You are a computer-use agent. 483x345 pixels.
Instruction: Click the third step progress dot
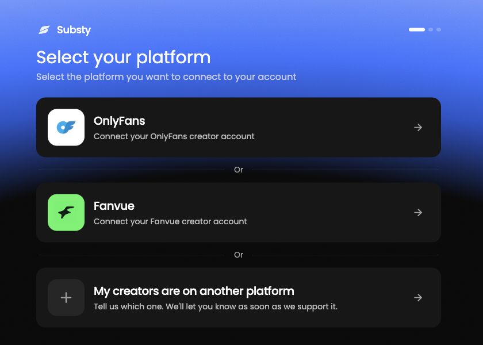(x=439, y=29)
